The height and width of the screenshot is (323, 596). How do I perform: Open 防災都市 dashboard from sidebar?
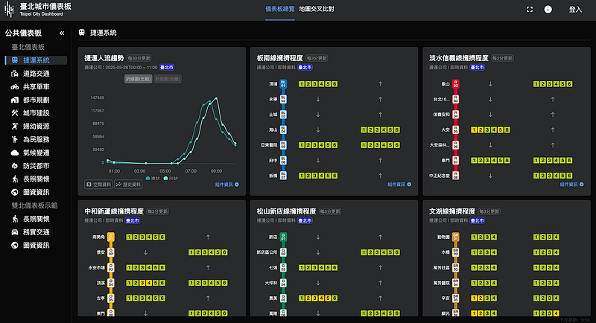pos(37,166)
